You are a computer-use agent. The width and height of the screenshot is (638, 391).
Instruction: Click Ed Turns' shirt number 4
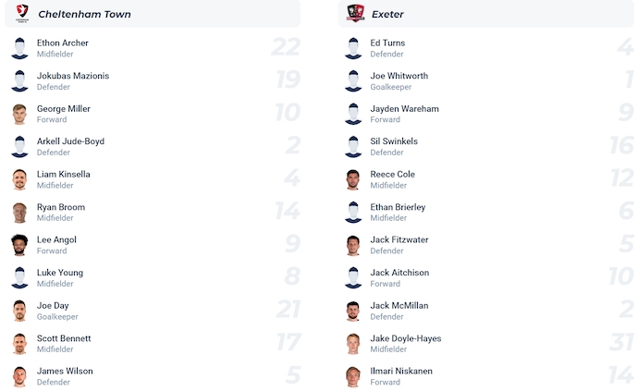pos(625,47)
